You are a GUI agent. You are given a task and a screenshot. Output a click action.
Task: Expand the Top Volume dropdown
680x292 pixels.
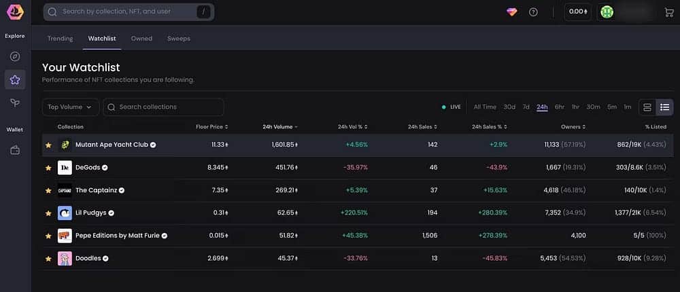tap(71, 107)
